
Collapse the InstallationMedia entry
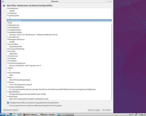pyautogui.click(x=7, y=32)
